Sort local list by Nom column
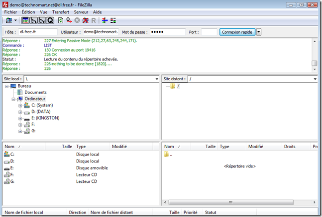 24,147
